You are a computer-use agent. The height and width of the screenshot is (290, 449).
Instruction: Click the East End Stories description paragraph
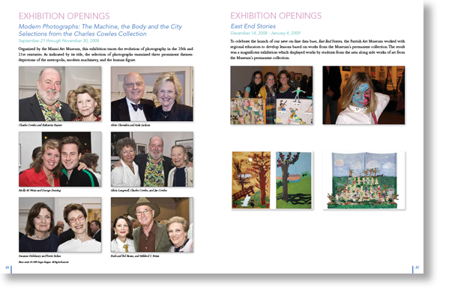pyautogui.click(x=318, y=49)
